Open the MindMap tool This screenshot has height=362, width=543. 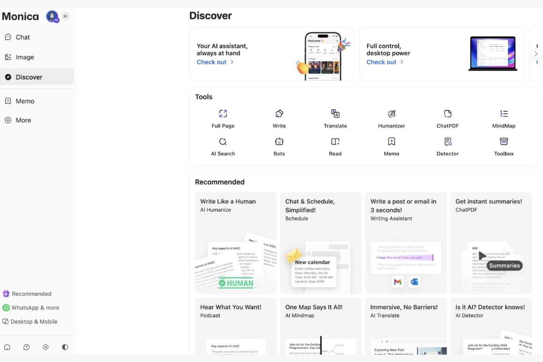click(x=503, y=118)
